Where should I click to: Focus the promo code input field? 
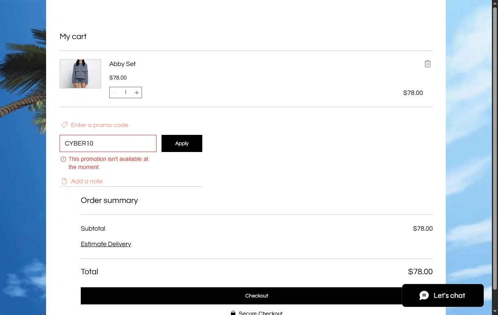(x=108, y=143)
